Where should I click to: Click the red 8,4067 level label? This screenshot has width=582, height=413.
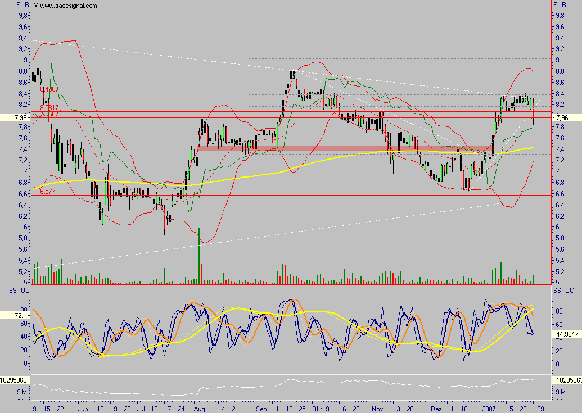point(49,89)
